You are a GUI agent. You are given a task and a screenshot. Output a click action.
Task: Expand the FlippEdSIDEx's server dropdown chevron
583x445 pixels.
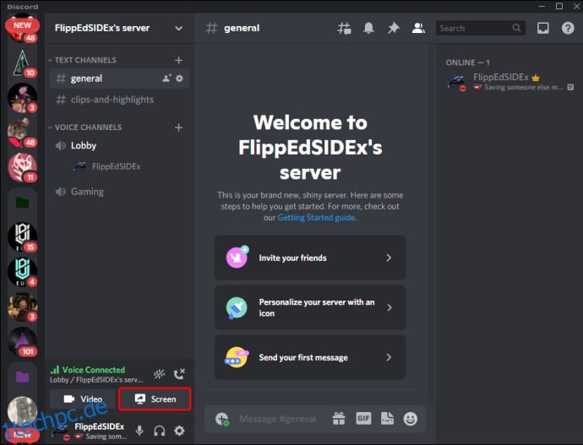click(179, 29)
